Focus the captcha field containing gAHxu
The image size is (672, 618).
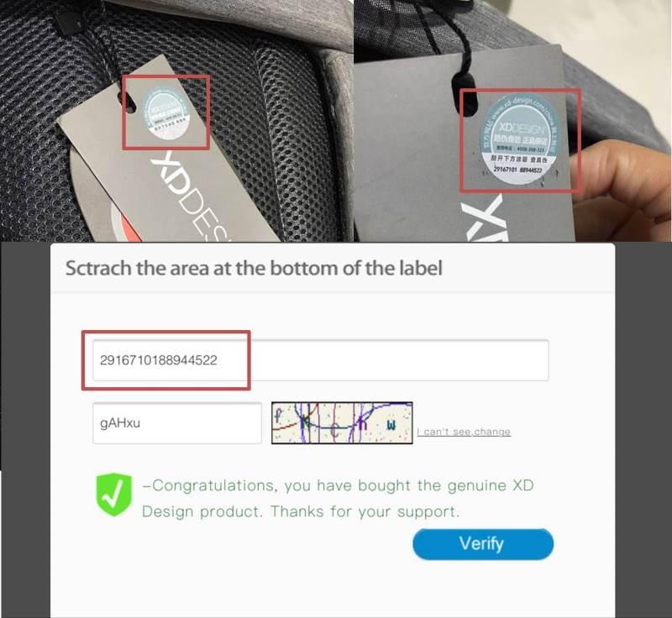177,422
